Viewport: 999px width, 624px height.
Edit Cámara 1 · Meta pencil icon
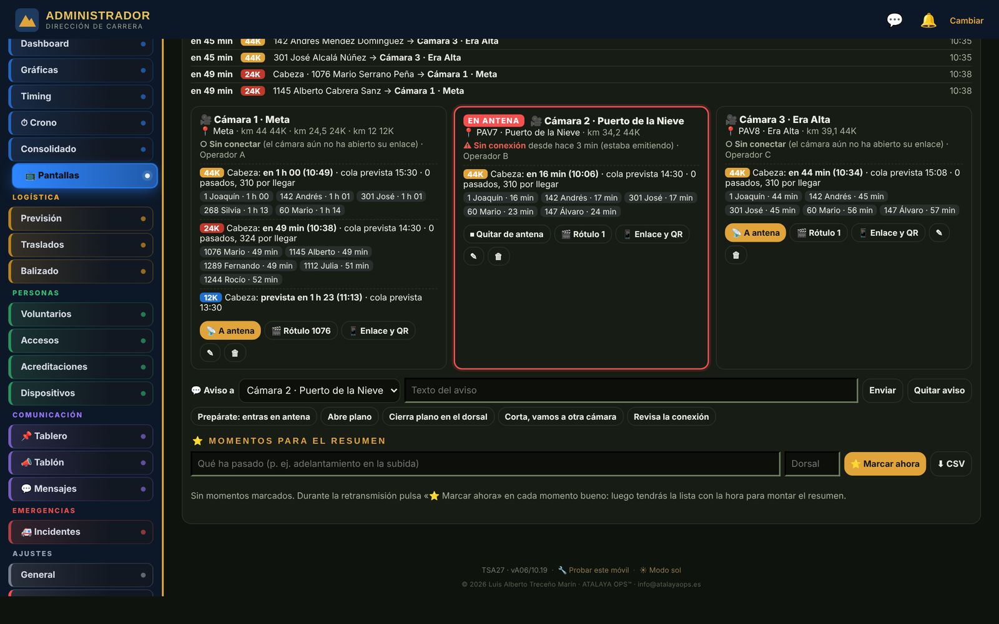210,353
